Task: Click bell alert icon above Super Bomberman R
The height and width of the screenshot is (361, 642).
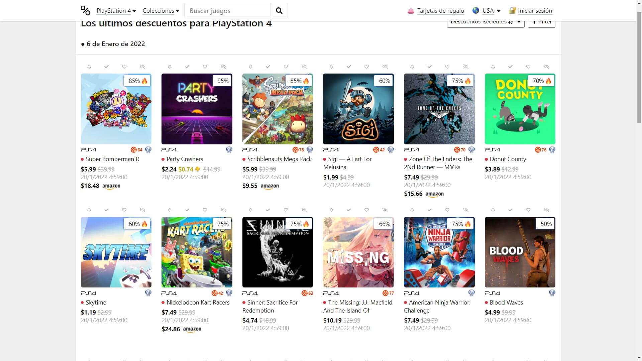Action: pyautogui.click(x=89, y=67)
